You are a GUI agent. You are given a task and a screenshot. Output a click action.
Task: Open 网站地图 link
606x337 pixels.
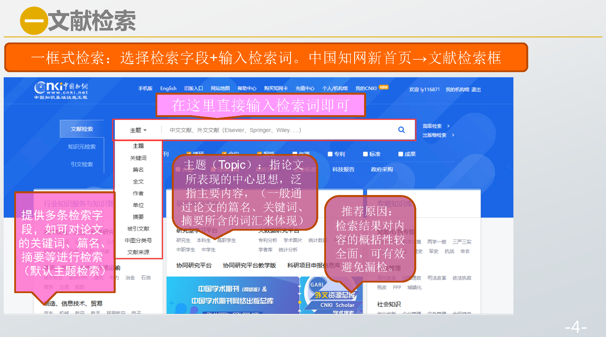click(220, 88)
